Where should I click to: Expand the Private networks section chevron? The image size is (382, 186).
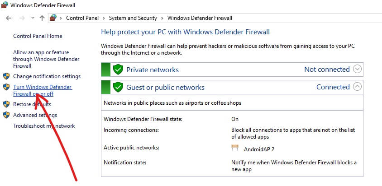(357, 70)
